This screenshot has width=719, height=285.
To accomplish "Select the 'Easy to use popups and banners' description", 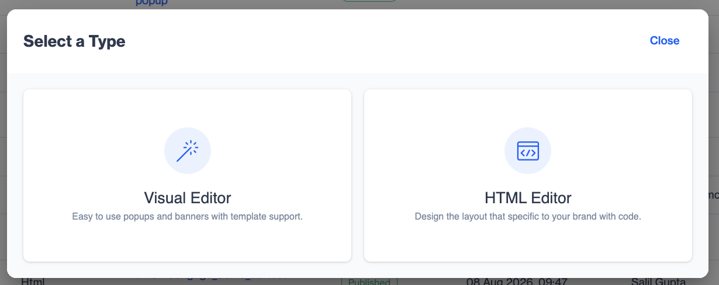I will (x=188, y=216).
